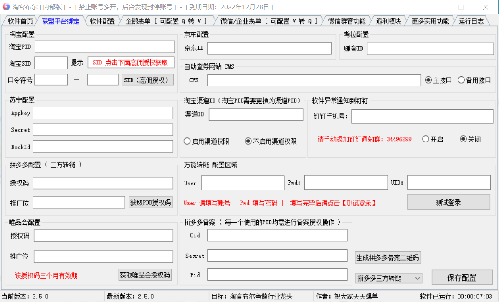
Task: Switch to the 联盟平台绑定 tab
Action: [61, 21]
